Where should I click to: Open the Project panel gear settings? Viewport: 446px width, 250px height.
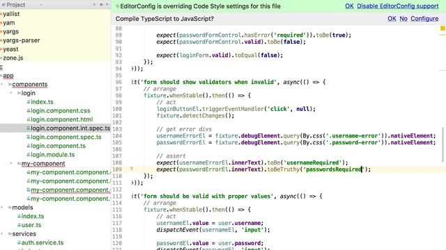102,5
